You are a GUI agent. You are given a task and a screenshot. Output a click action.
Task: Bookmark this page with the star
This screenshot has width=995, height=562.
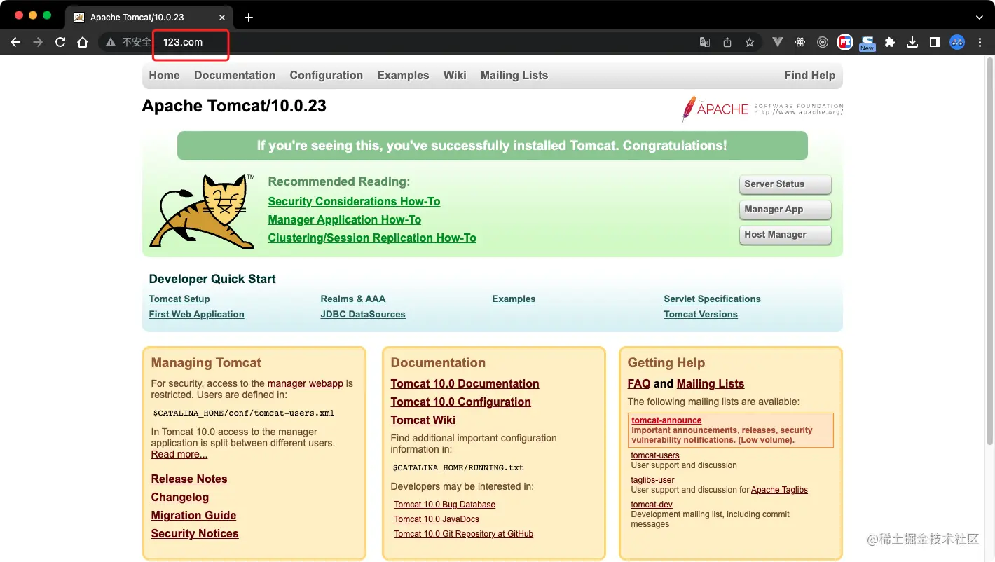pyautogui.click(x=750, y=42)
